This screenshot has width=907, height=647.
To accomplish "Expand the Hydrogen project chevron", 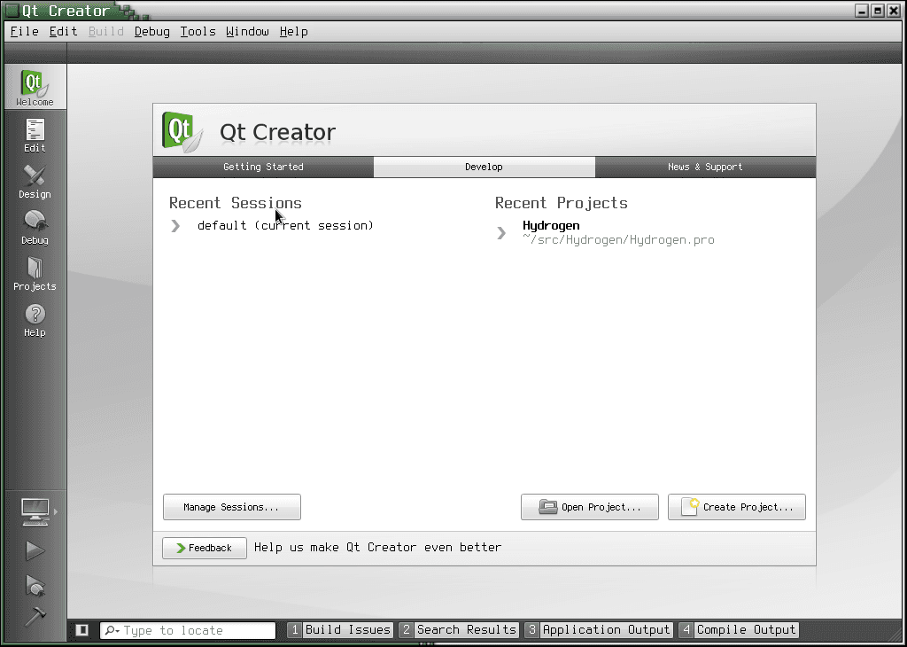I will pos(501,232).
